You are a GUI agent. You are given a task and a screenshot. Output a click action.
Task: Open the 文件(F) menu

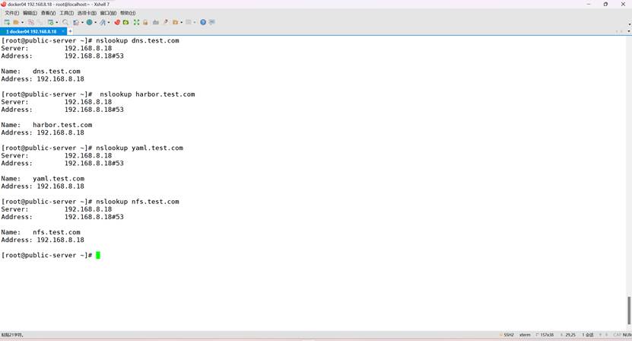[x=11, y=13]
